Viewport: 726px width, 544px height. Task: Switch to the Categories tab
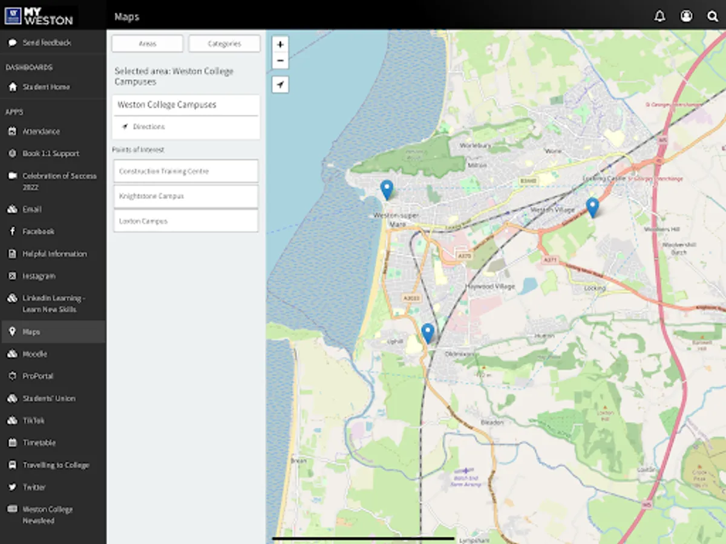(x=224, y=44)
